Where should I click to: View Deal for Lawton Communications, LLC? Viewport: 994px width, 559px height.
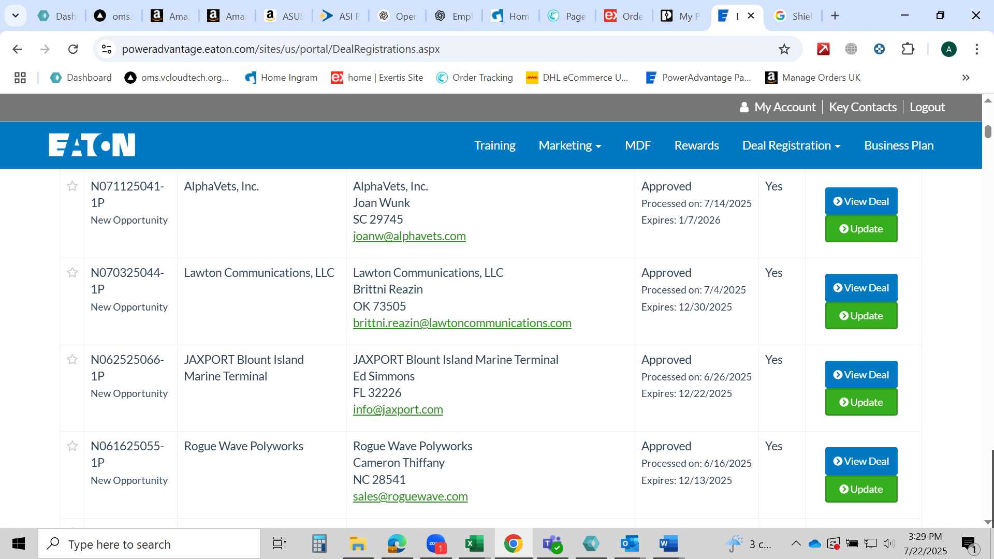click(x=861, y=288)
